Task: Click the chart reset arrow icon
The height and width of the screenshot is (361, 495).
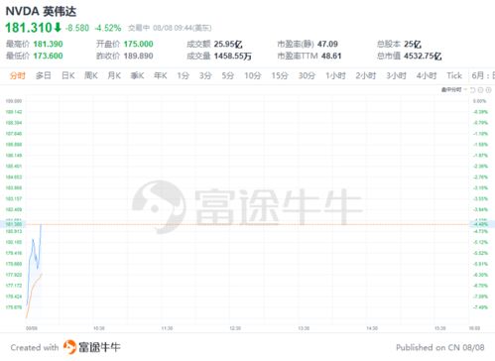Action: [472, 90]
